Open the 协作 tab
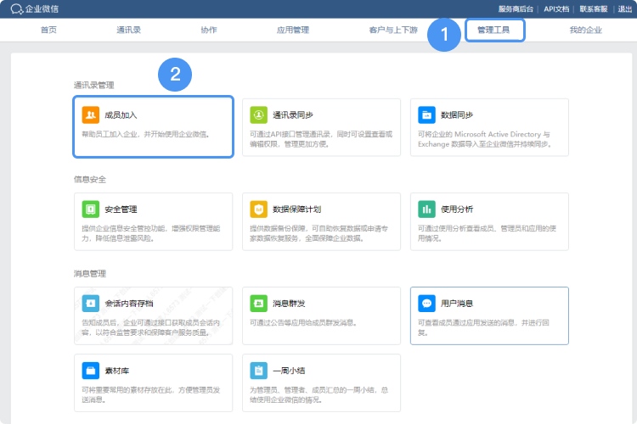The height and width of the screenshot is (424, 637). 209,30
